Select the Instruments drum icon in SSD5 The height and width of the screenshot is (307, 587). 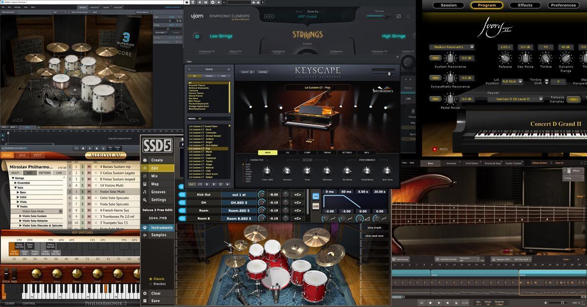tap(144, 228)
